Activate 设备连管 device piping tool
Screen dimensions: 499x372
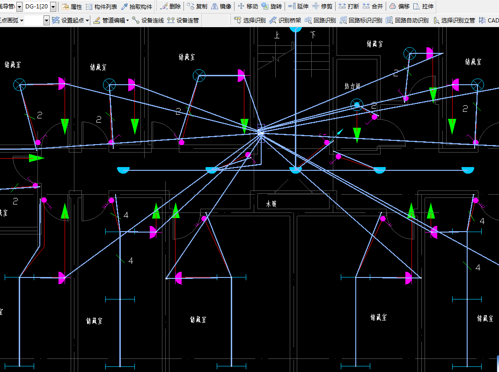tap(183, 21)
